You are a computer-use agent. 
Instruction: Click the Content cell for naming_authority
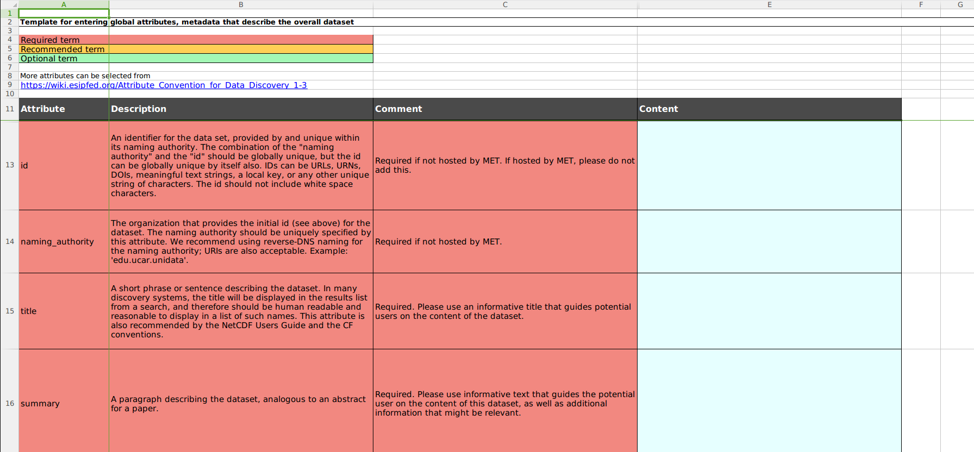(x=769, y=242)
